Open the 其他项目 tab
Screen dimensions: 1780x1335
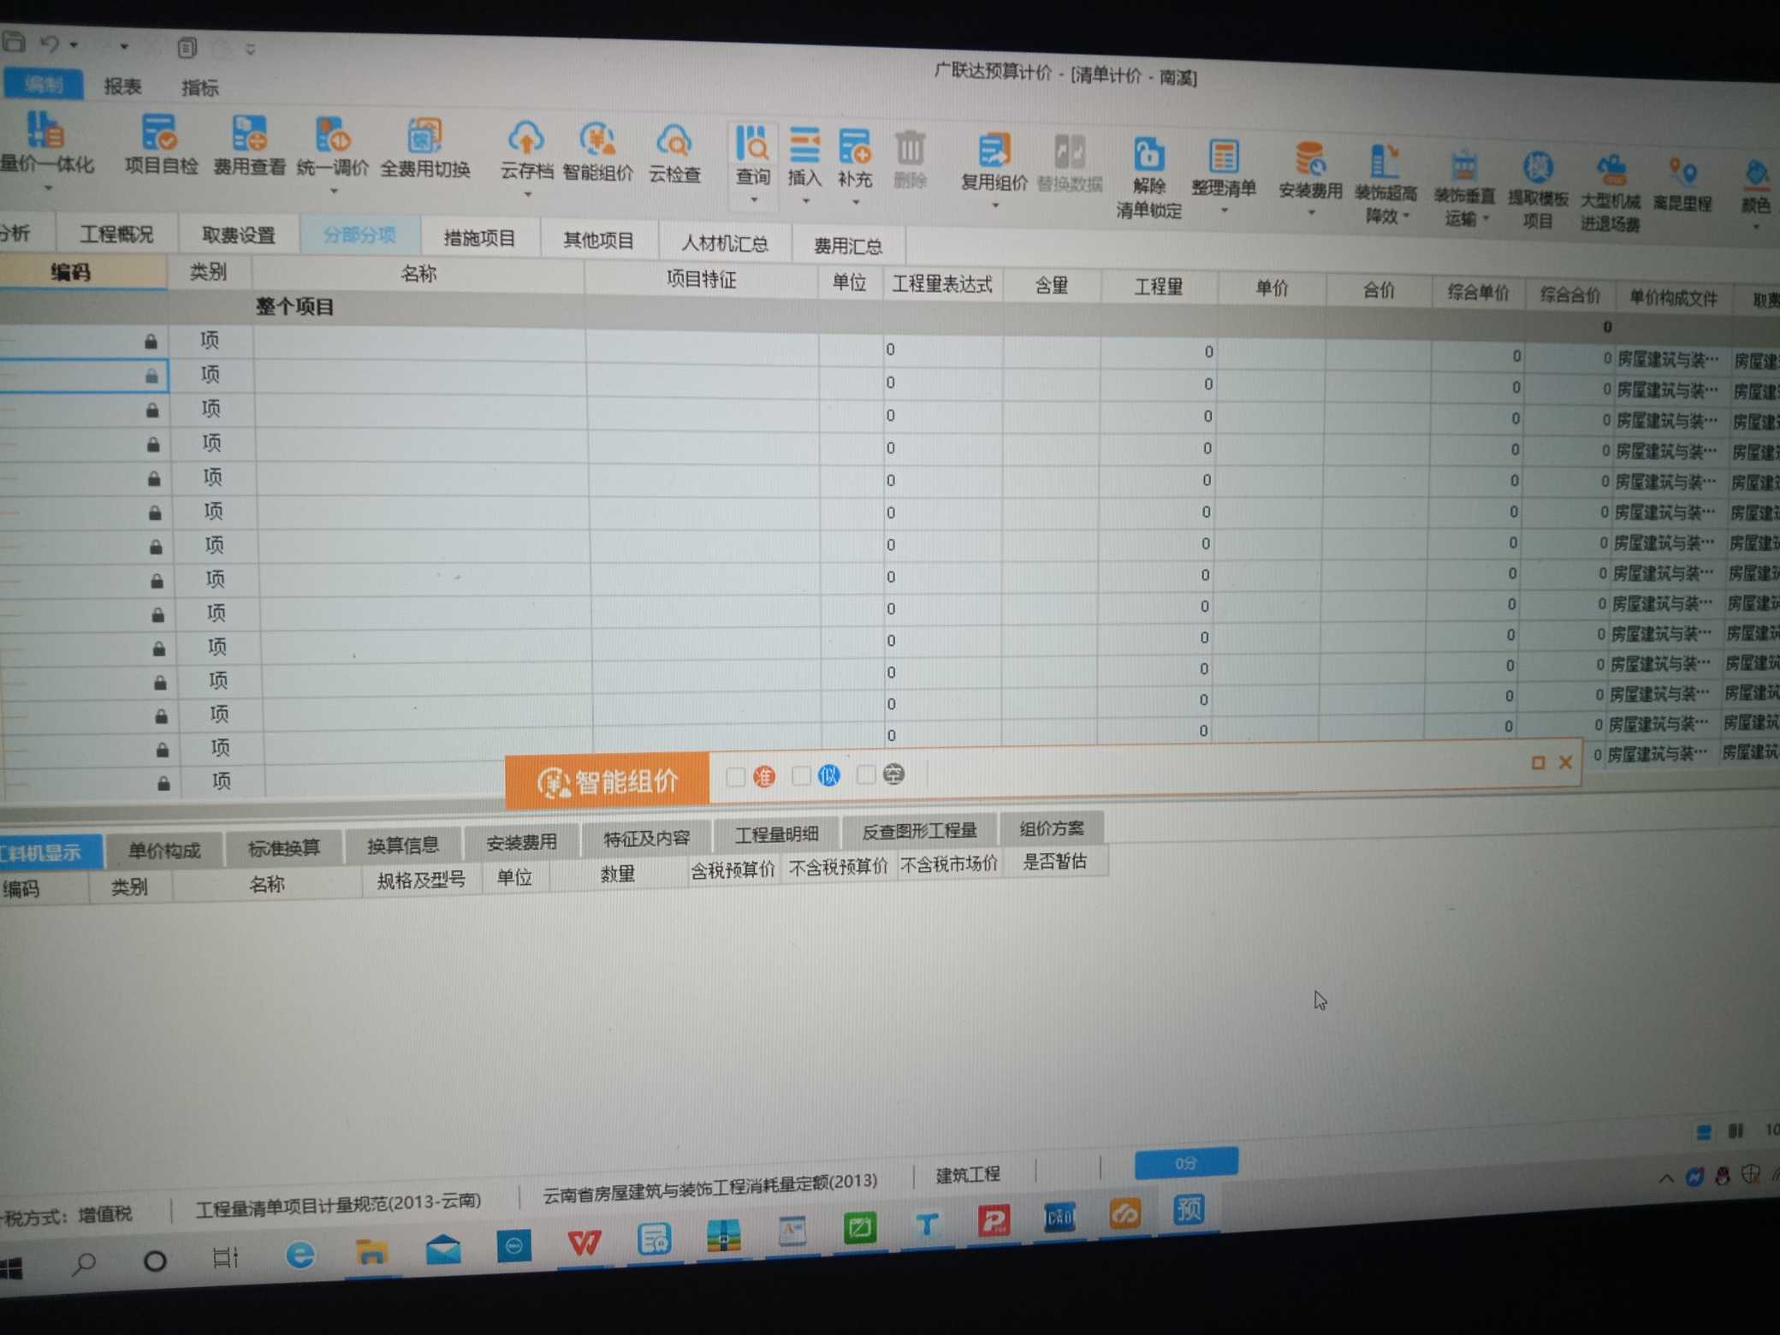pyautogui.click(x=599, y=240)
